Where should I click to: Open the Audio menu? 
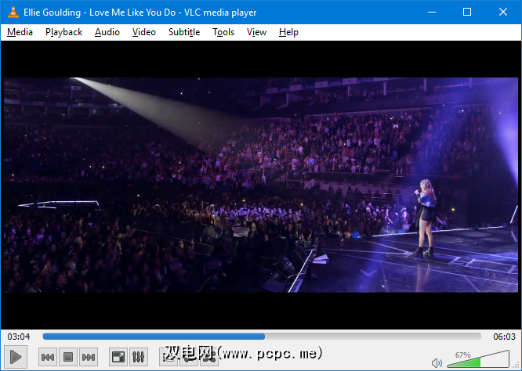pyautogui.click(x=107, y=32)
